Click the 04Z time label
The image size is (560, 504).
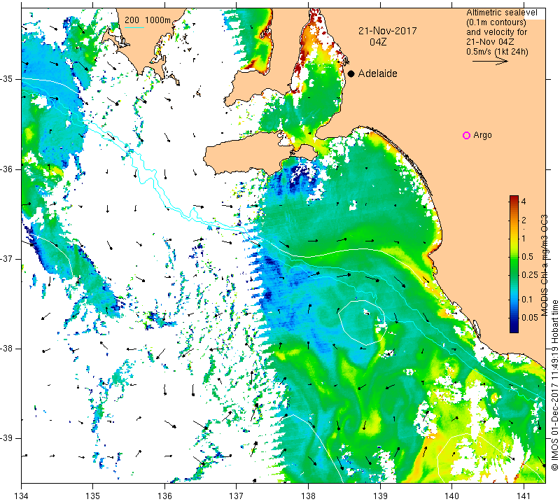click(378, 42)
